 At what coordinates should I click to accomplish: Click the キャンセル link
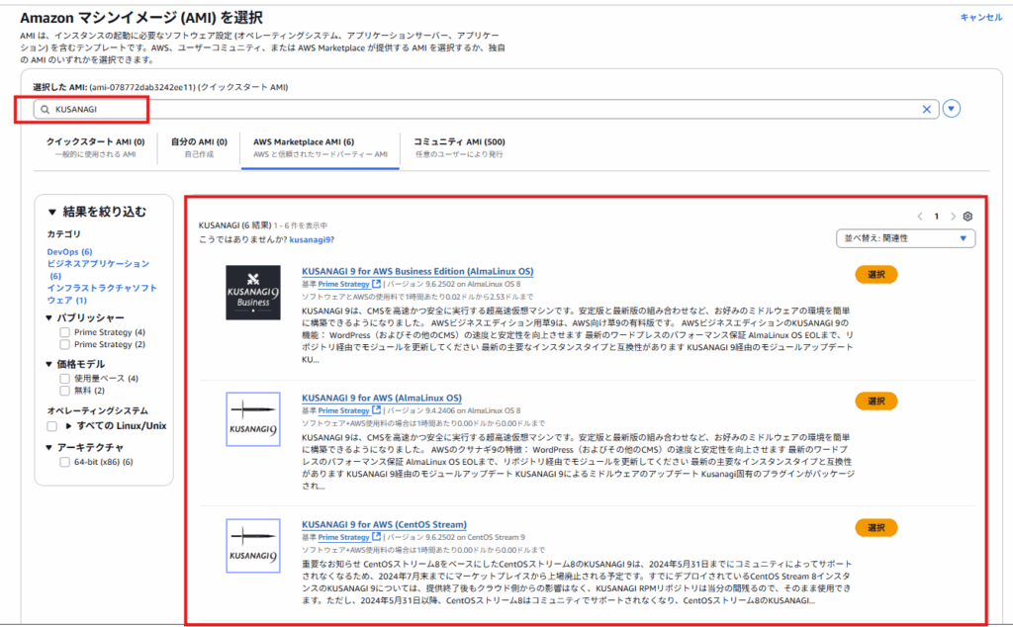980,18
